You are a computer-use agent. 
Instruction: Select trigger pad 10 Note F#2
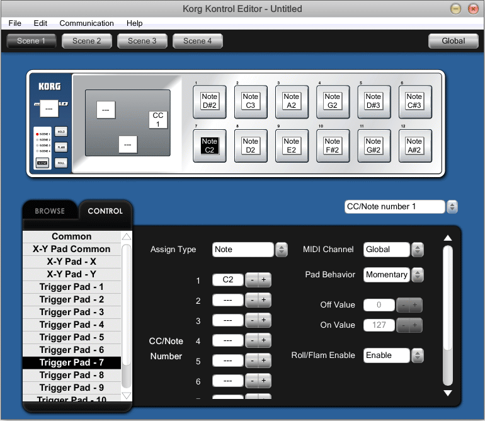(333, 146)
